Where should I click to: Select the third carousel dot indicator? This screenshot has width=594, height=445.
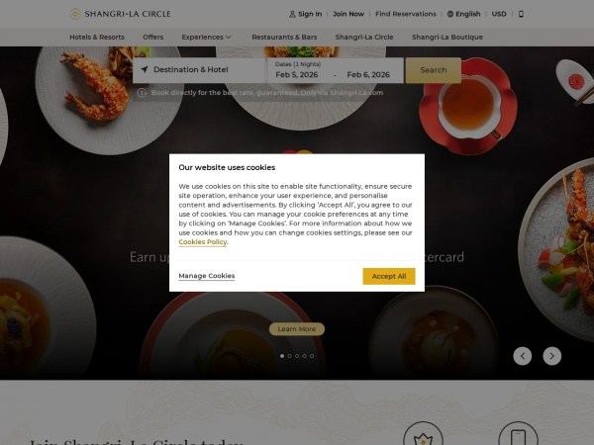click(x=297, y=356)
